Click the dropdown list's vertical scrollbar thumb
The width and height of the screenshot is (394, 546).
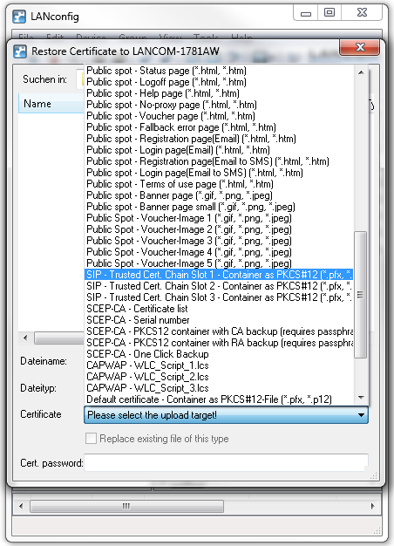point(361,295)
